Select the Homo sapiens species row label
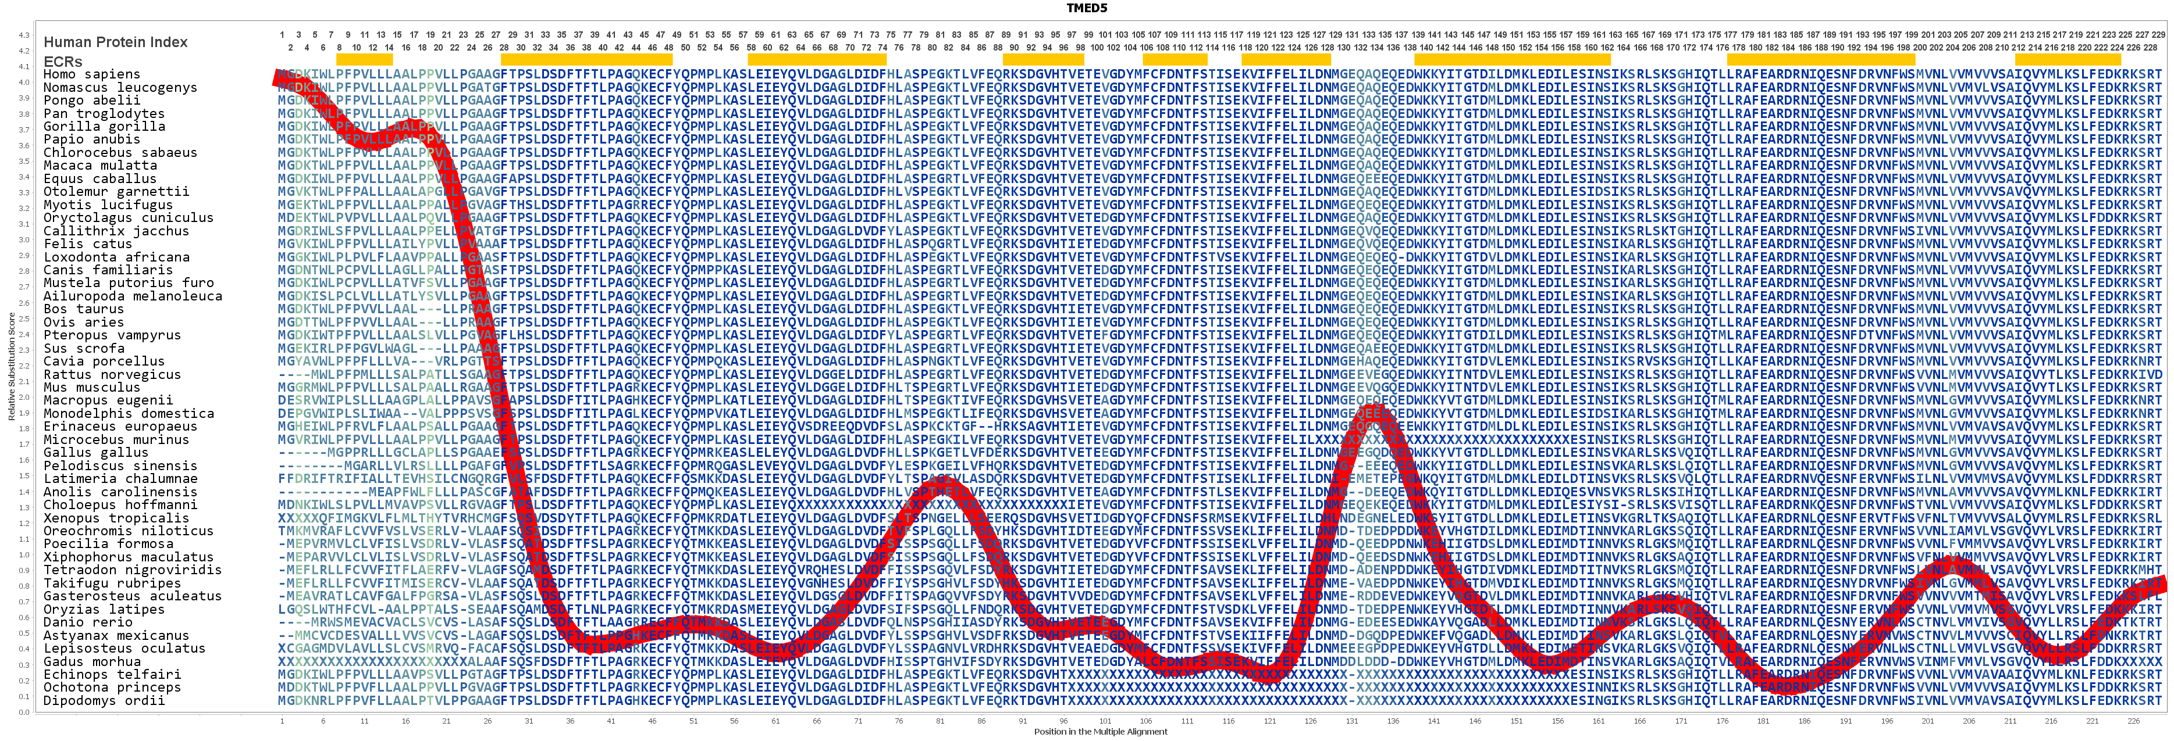The image size is (2174, 741). point(92,74)
